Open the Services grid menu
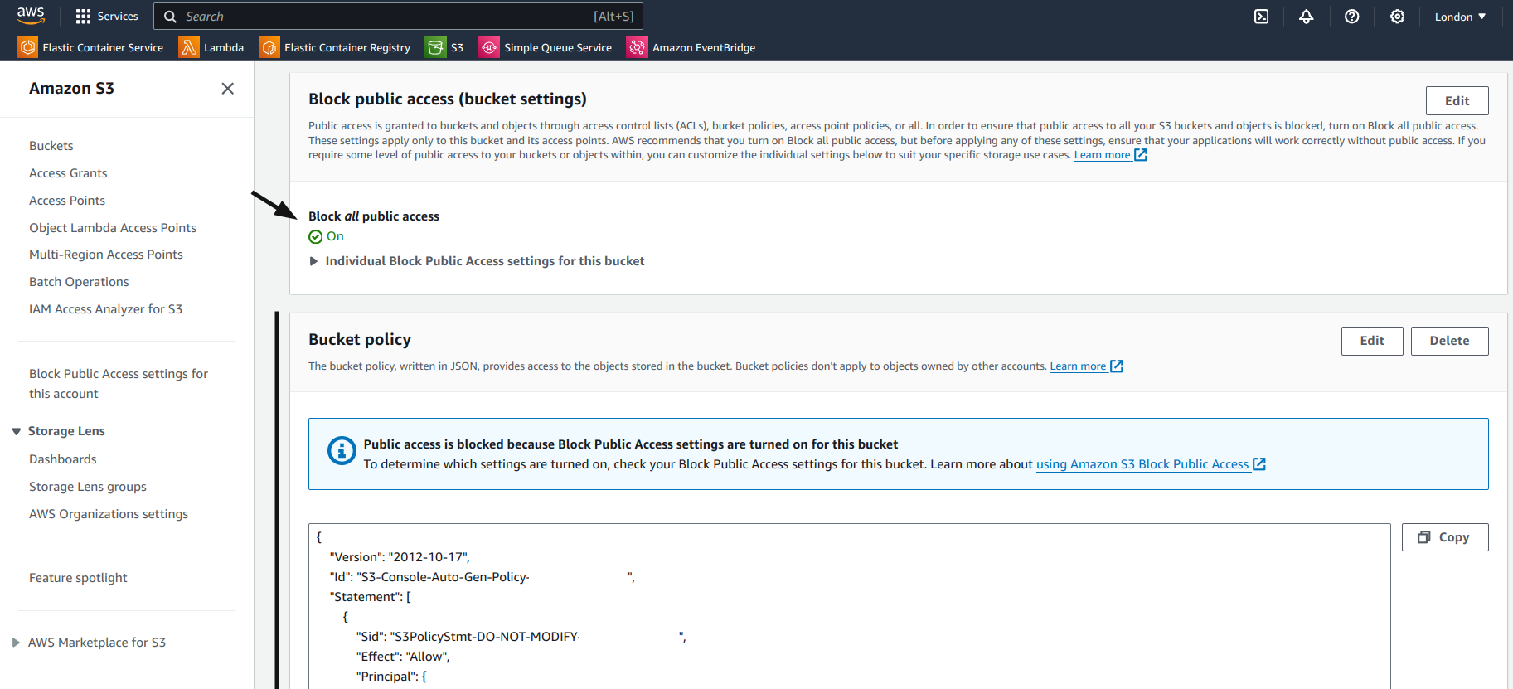 [x=107, y=16]
